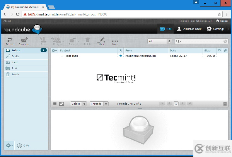Click sender root@mail.tecmint.lan
The height and width of the screenshot is (157, 232).
coord(141,56)
